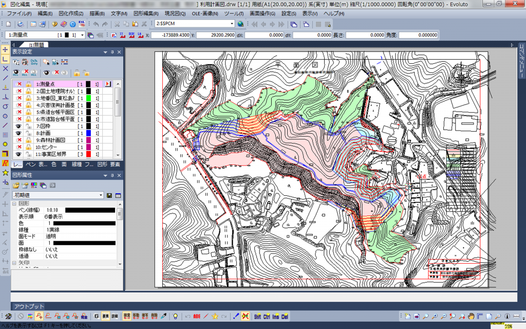Screen dimensions: 526x329
Task: Click the Undo arrow in the top toolbar
Action: click(x=96, y=24)
